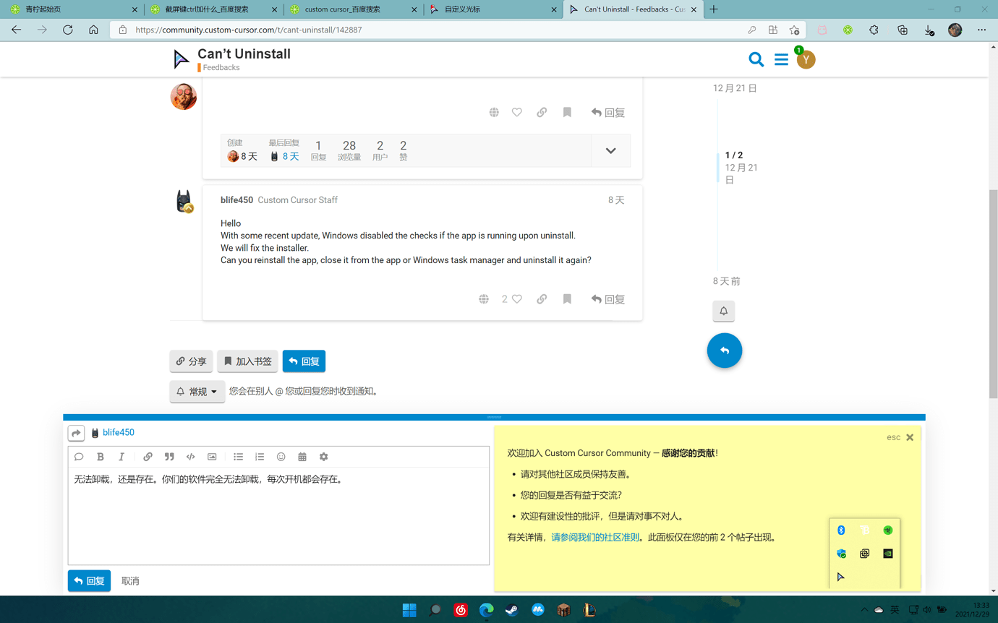Screen dimensions: 998x623
Task: Create a bulleted list in the editor
Action: (238, 456)
